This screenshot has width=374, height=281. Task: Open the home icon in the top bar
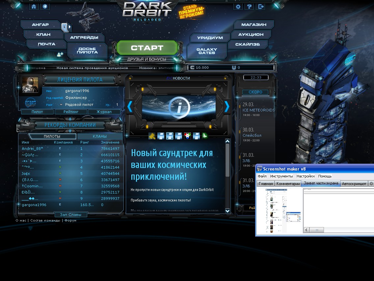[34, 7]
